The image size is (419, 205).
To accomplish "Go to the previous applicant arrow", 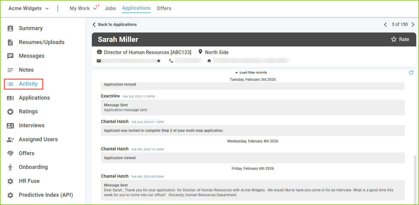I will pyautogui.click(x=385, y=25).
